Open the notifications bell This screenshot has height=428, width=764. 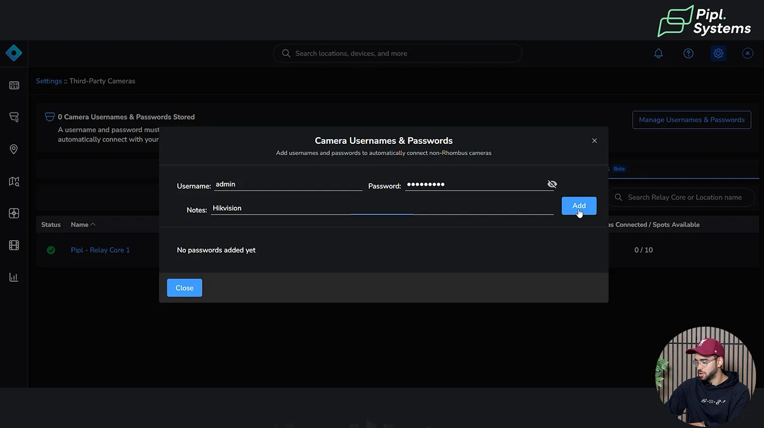click(658, 54)
